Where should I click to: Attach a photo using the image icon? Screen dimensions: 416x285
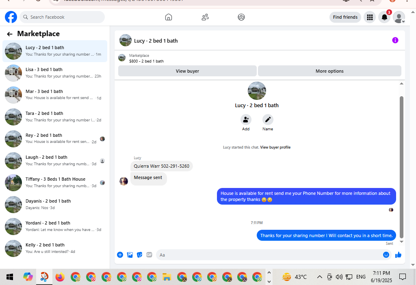(130, 255)
